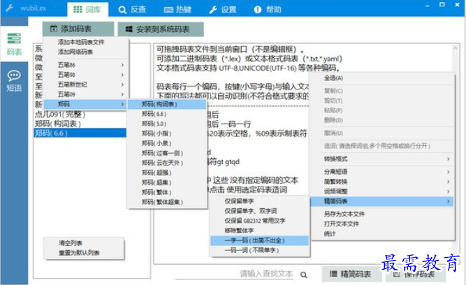
Task: Open the 词库 tab with grid icon
Action: [87, 10]
